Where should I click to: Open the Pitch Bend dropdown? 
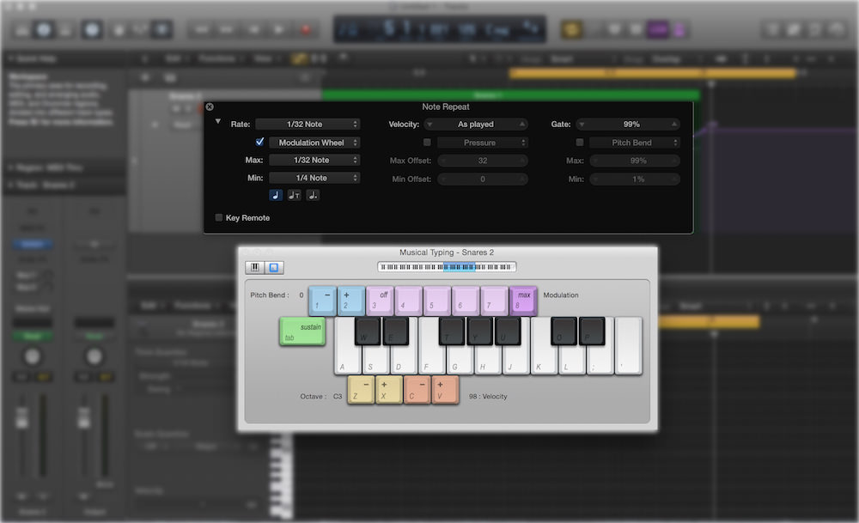click(x=635, y=143)
